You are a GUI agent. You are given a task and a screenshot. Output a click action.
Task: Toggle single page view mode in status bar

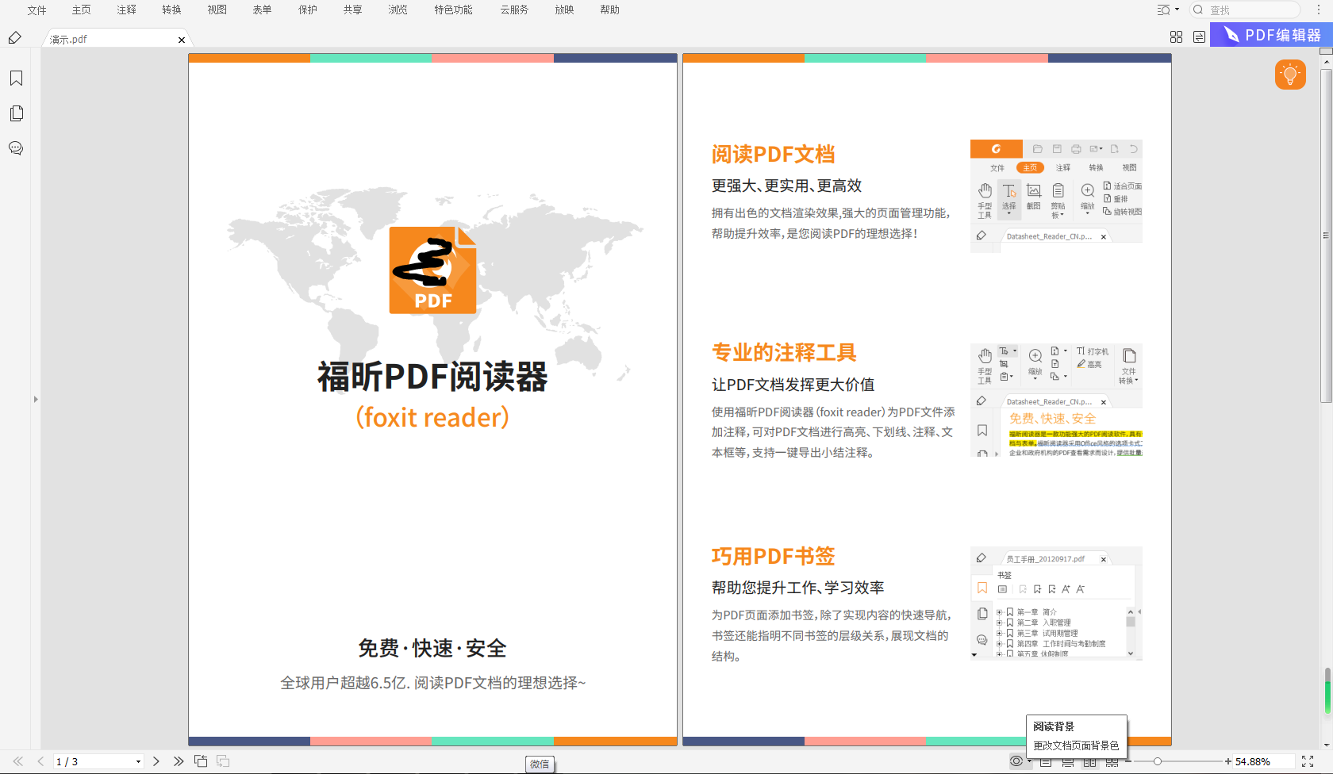[1046, 762]
